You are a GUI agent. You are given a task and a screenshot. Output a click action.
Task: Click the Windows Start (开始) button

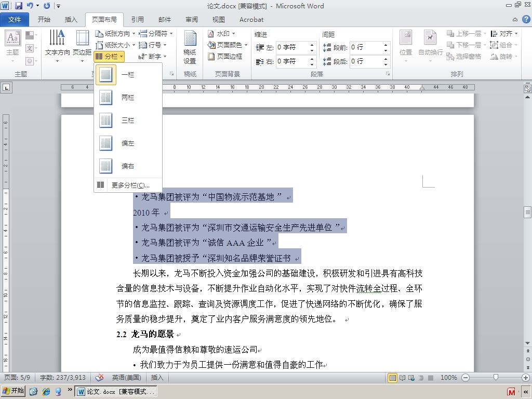pos(13,391)
